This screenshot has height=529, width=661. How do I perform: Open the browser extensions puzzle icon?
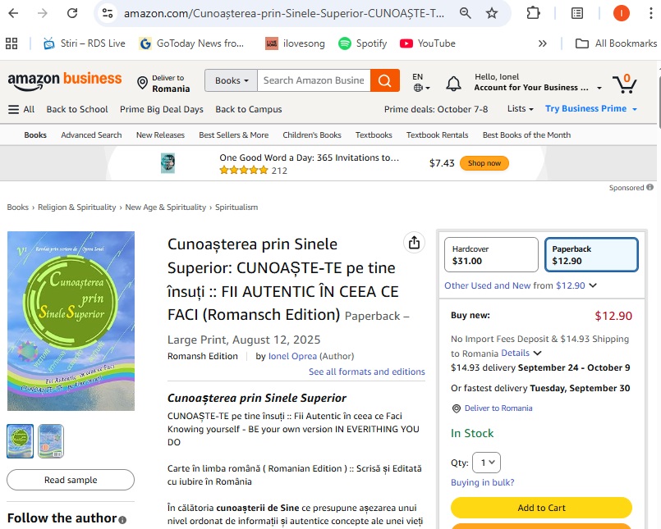(534, 13)
